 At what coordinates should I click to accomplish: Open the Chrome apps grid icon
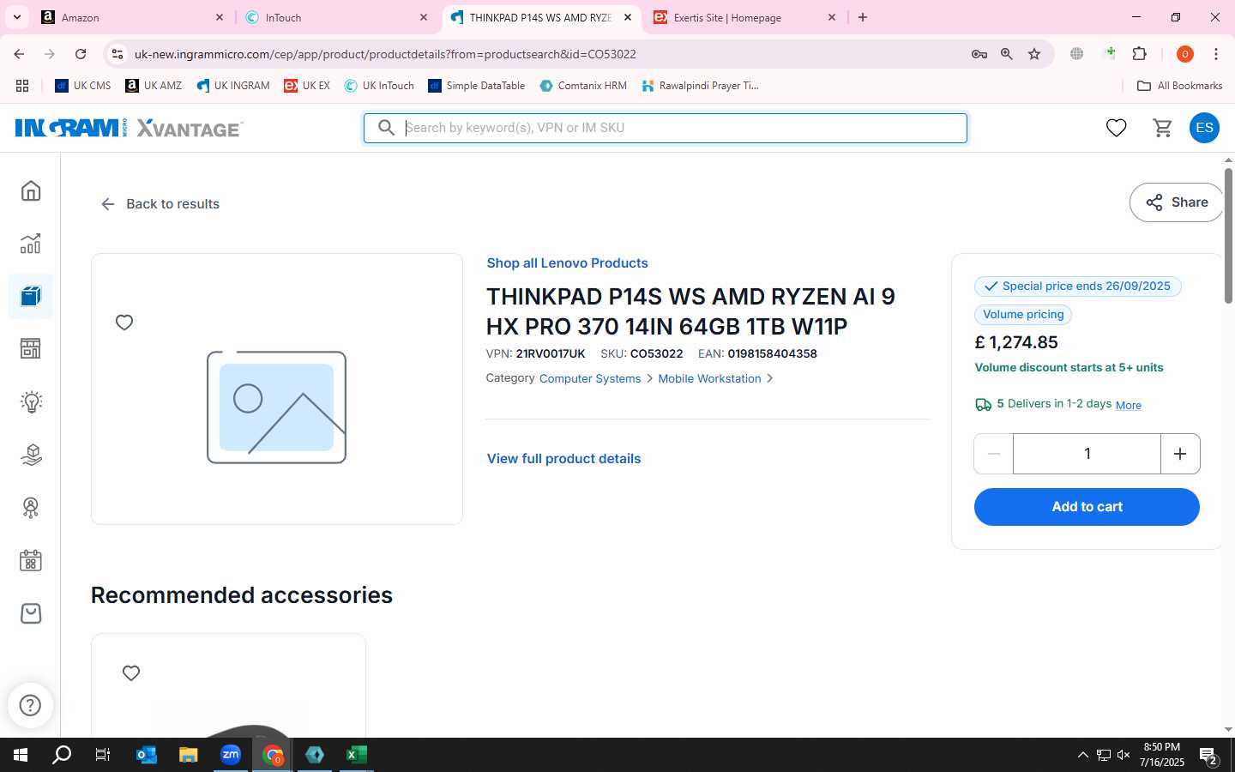click(x=22, y=86)
